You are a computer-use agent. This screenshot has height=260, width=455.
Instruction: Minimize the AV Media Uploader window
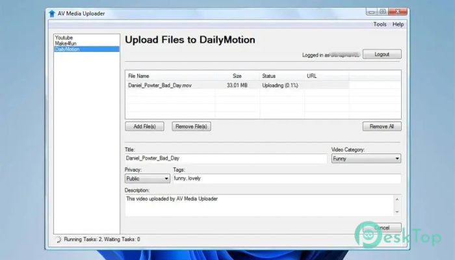(371, 12)
